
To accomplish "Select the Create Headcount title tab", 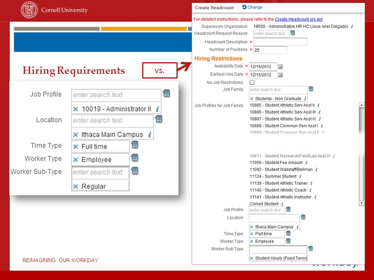I will tap(214, 8).
